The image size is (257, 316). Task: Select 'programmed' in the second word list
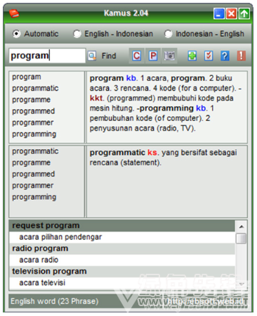pyautogui.click(x=34, y=174)
